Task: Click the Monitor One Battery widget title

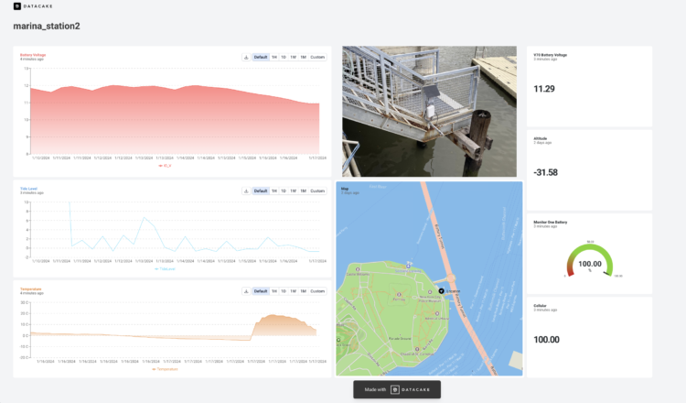Action: tap(551, 223)
